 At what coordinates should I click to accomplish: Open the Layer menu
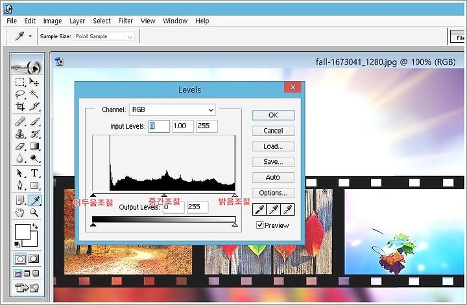pos(77,21)
